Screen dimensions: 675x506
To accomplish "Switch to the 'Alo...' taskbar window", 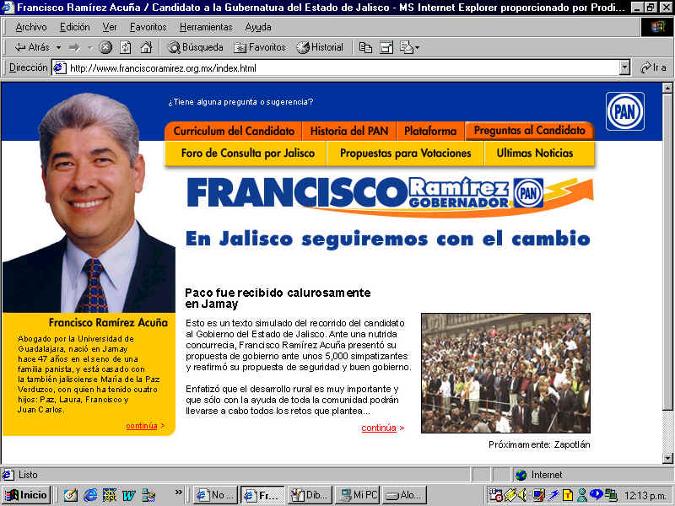I will [404, 495].
